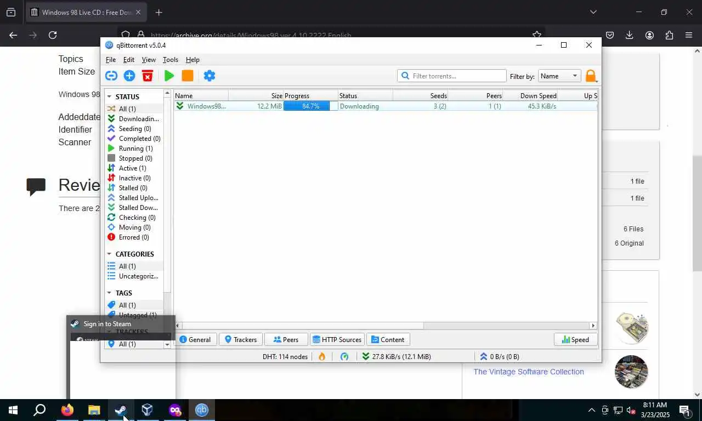
Task: Click the flame connection status icon
Action: pos(322,356)
